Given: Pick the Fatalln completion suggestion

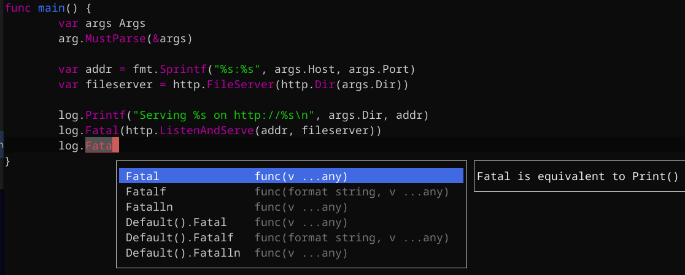Looking at the screenshot, I should click(149, 207).
